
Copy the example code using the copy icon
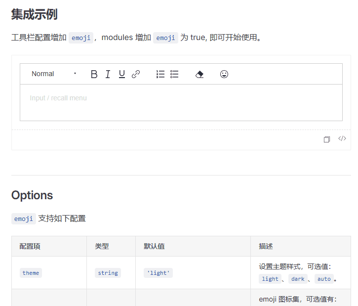coord(326,139)
